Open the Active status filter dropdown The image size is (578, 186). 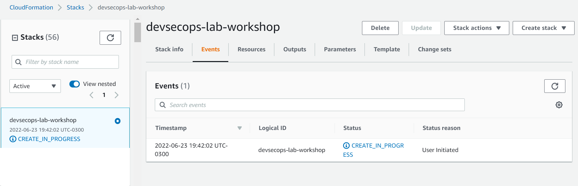(35, 86)
